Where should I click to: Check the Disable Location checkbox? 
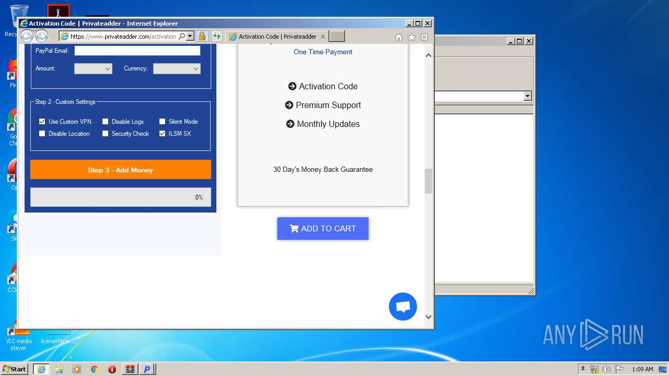point(42,133)
